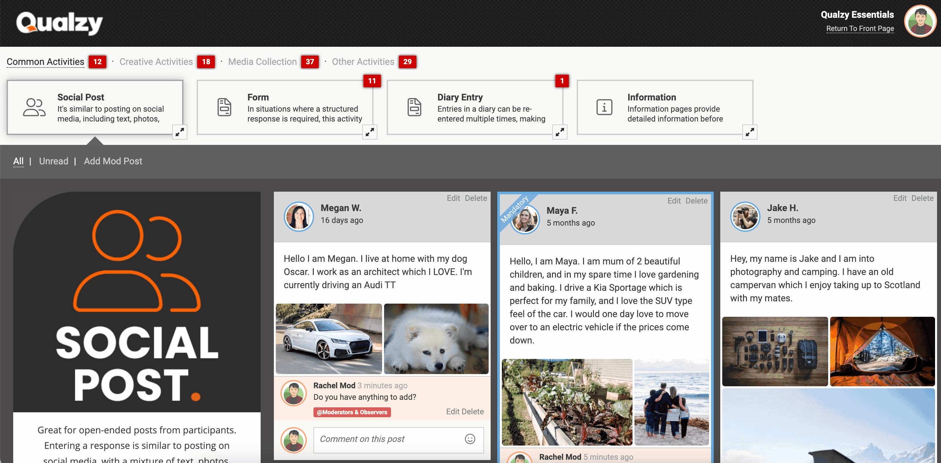
Task: Expand the Form activity card
Action: (x=370, y=132)
